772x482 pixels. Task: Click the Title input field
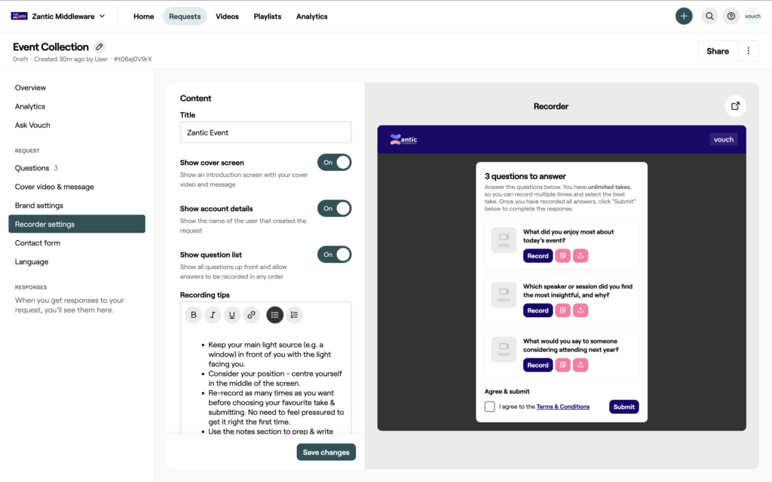click(266, 133)
